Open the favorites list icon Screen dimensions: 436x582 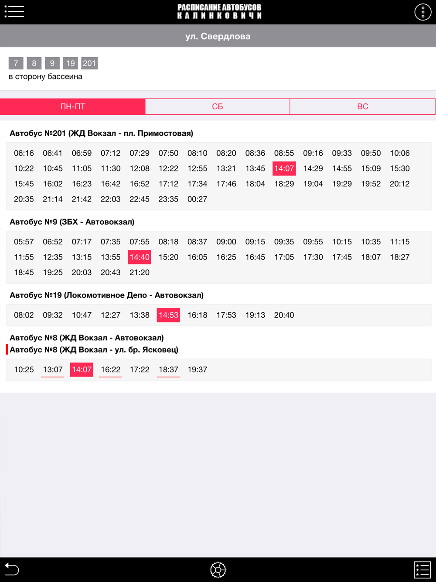click(x=422, y=569)
